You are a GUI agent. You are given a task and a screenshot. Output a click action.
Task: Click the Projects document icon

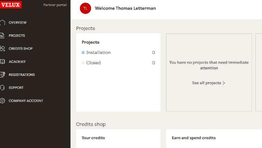coord(2,35)
